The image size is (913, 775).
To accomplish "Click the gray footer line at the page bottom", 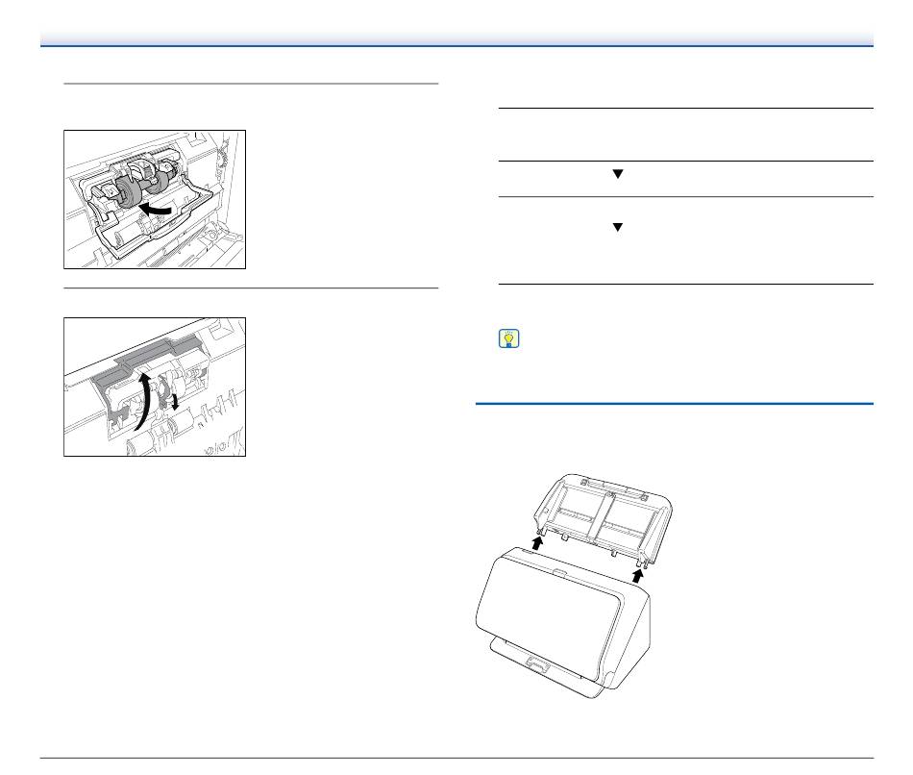I will pos(456,758).
